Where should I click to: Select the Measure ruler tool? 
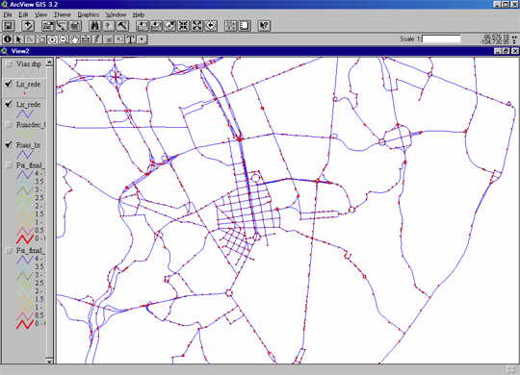[86, 39]
